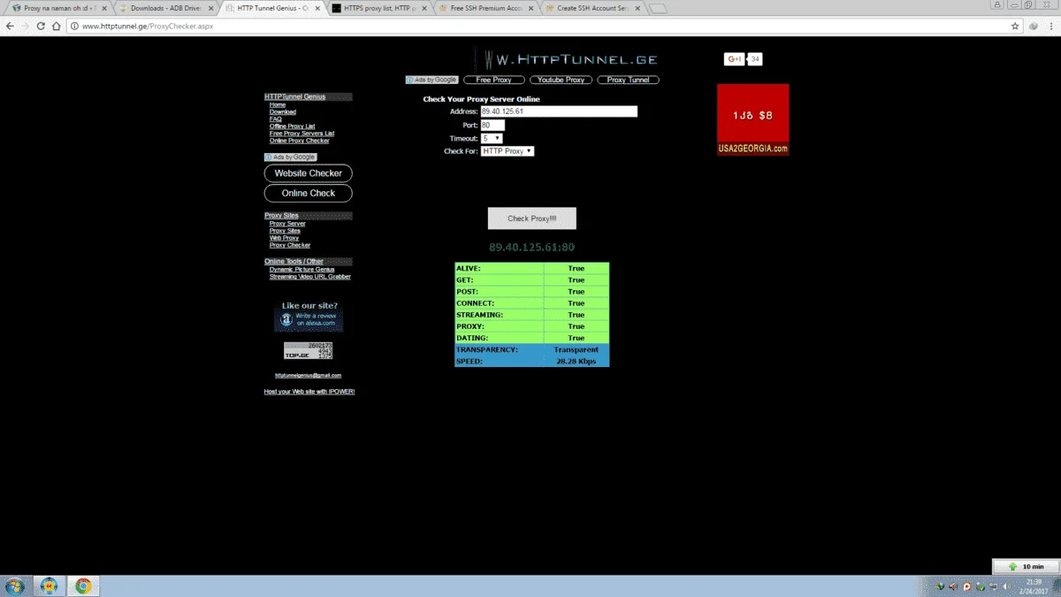The image size is (1061, 597).
Task: Switch to the Proxy na naman tab
Action: (58, 8)
